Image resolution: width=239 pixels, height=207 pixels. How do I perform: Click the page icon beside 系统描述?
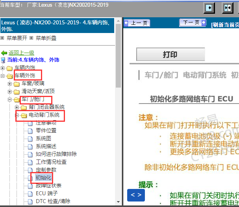tap(30, 147)
